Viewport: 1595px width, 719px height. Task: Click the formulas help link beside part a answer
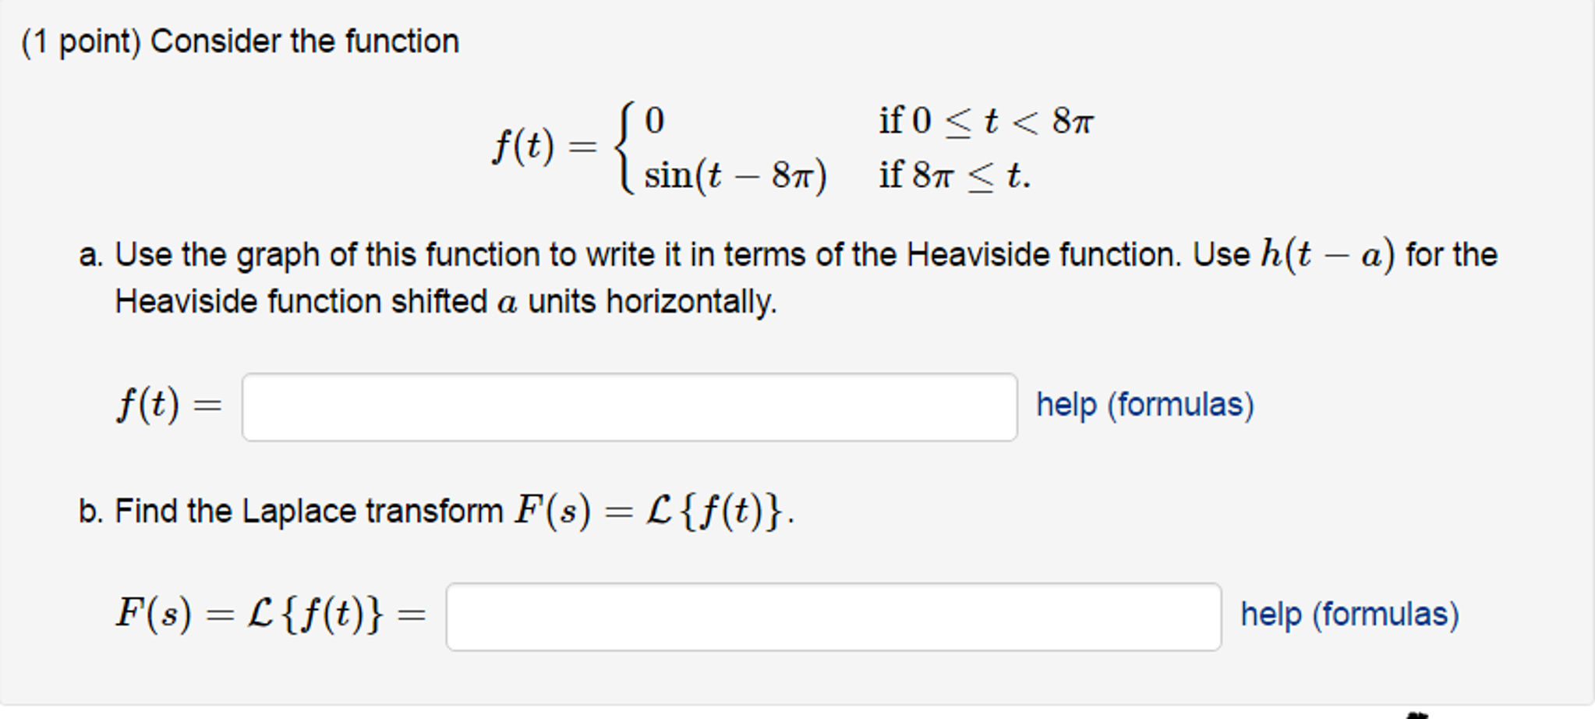(x=1142, y=405)
